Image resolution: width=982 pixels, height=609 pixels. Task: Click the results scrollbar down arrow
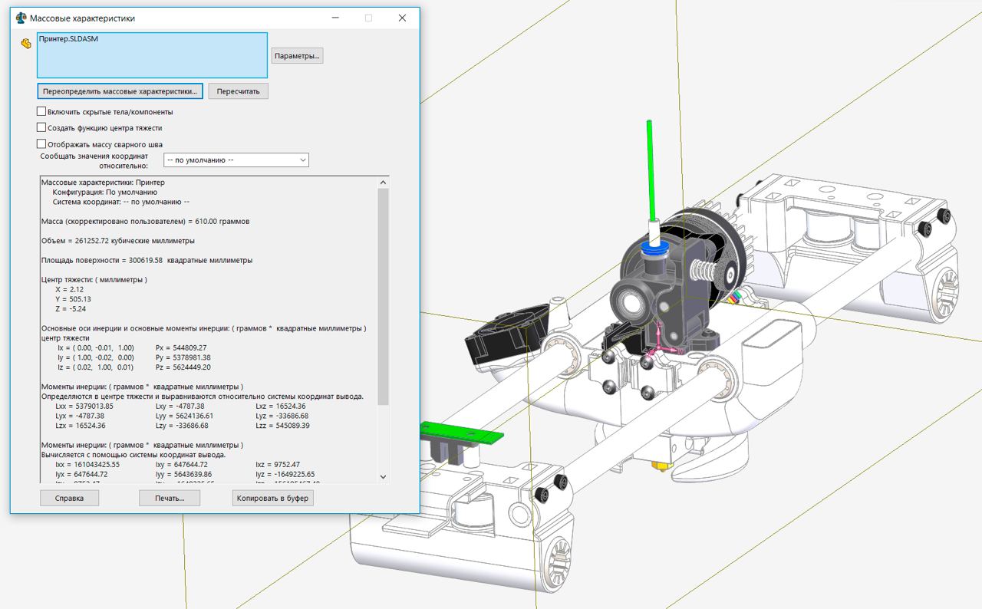click(384, 477)
